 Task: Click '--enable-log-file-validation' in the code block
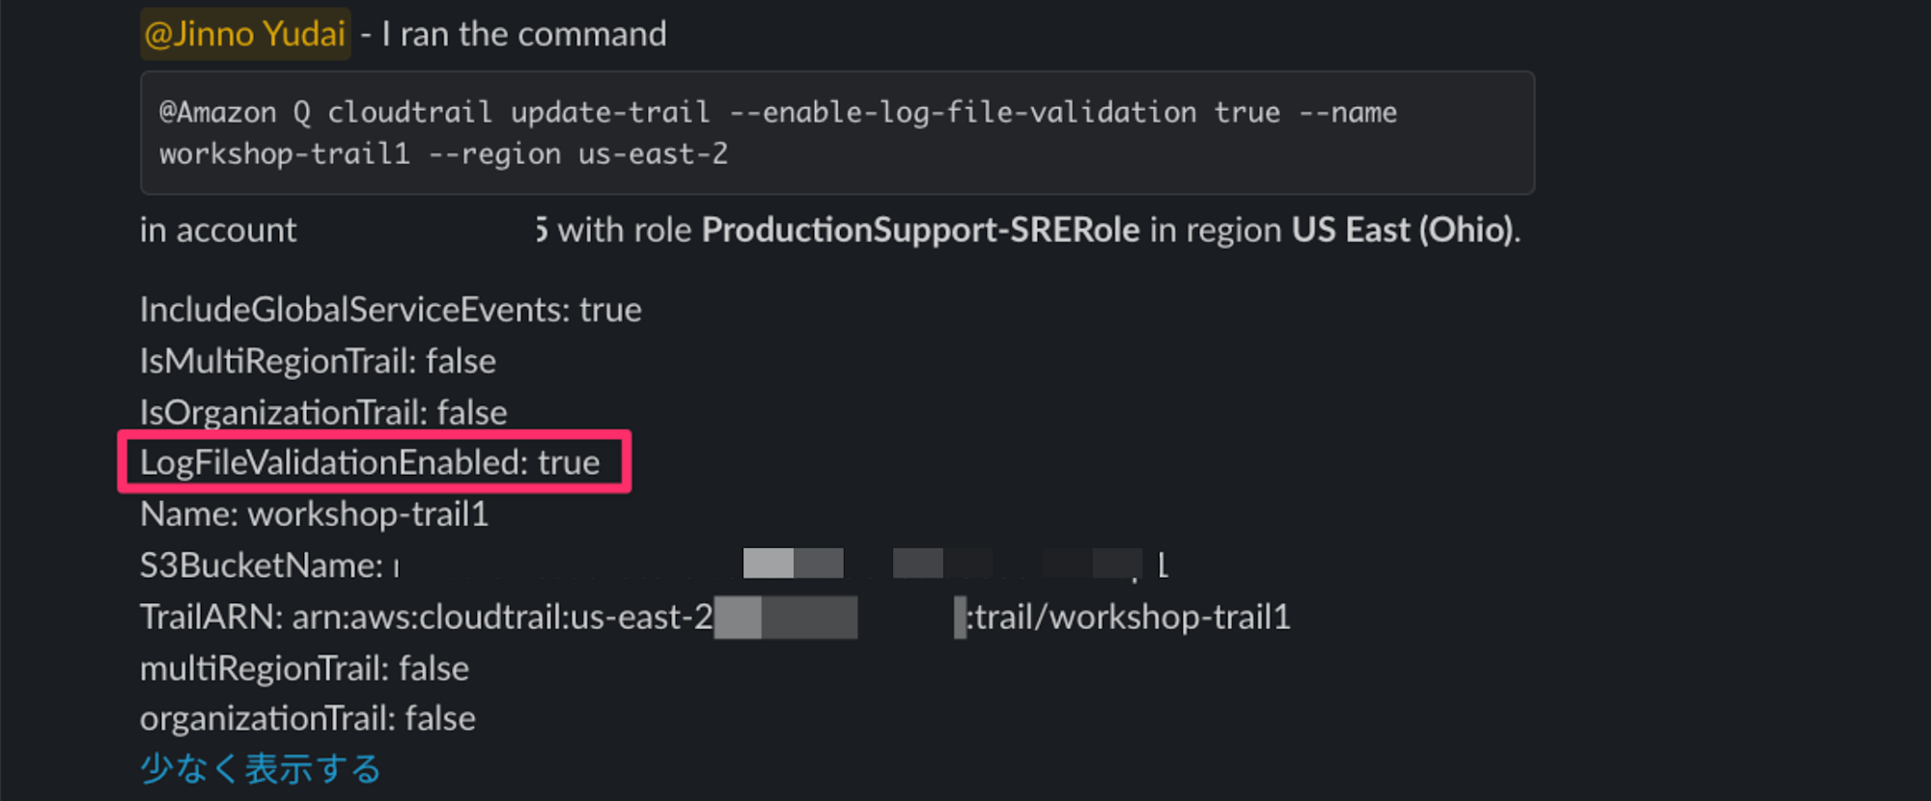coord(963,113)
